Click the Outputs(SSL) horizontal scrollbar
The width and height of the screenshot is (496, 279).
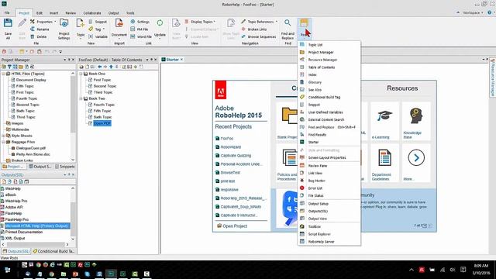(x=36, y=244)
